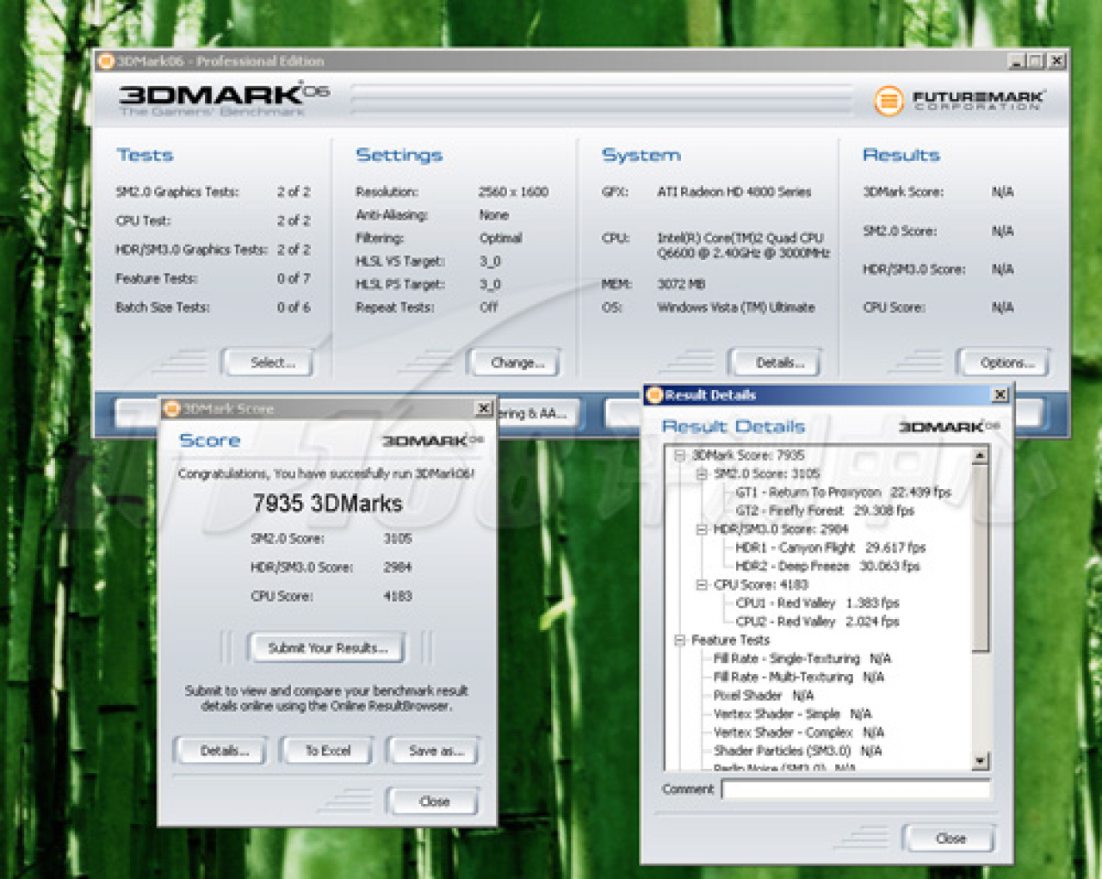Collapse the SM2.0 Score: 3105 node
Image resolution: width=1102 pixels, height=879 pixels.
(701, 474)
